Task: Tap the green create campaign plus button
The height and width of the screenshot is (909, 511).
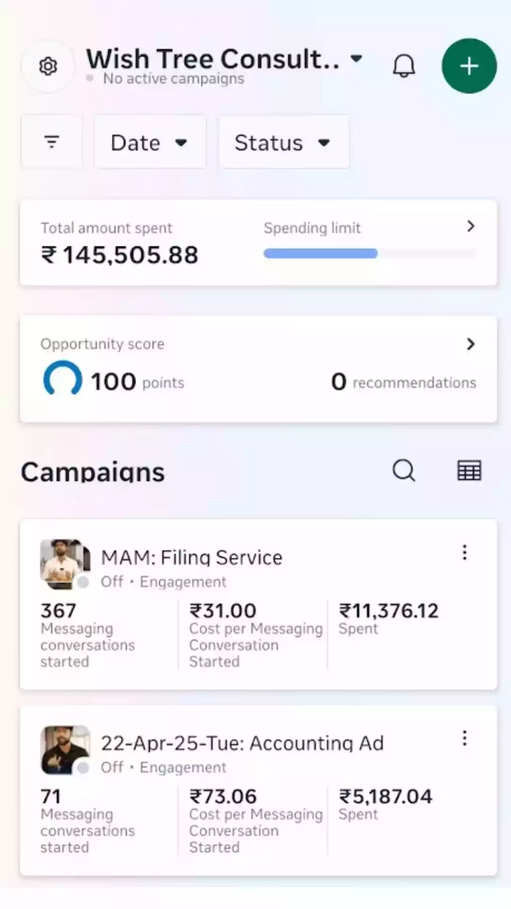Action: [x=469, y=66]
